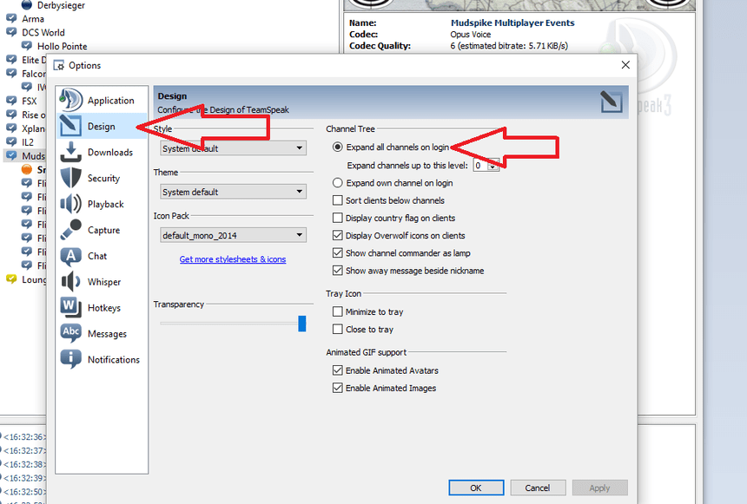Enable Sort clients below channels checkbox
747x504 pixels.
coord(339,200)
